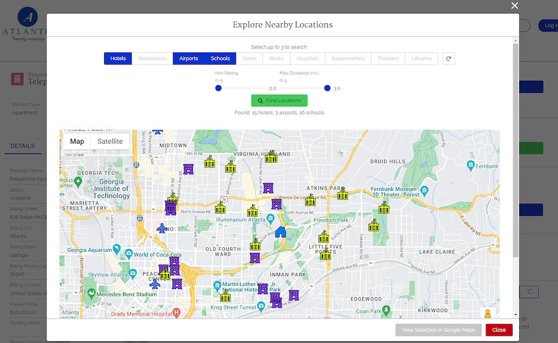
Task: Turn off the Schools category toggle
Action: [x=220, y=59]
